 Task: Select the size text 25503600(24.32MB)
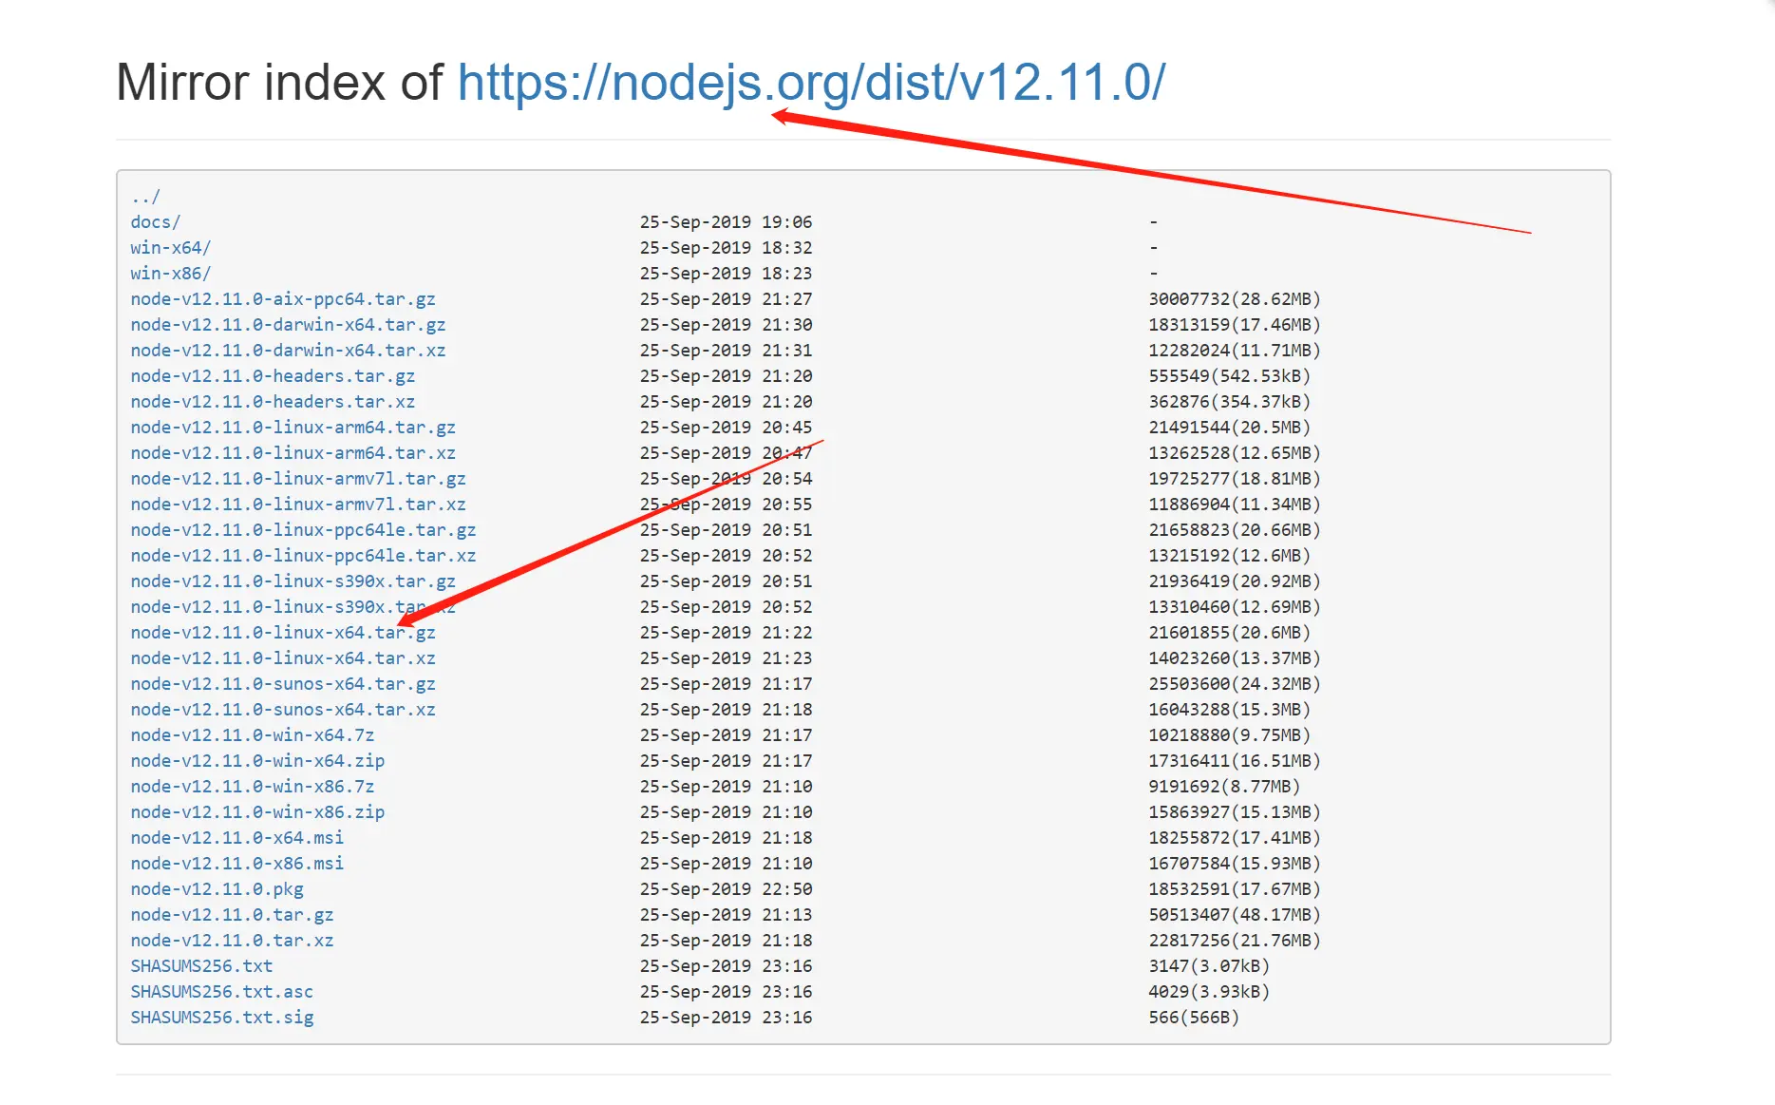coord(1235,684)
